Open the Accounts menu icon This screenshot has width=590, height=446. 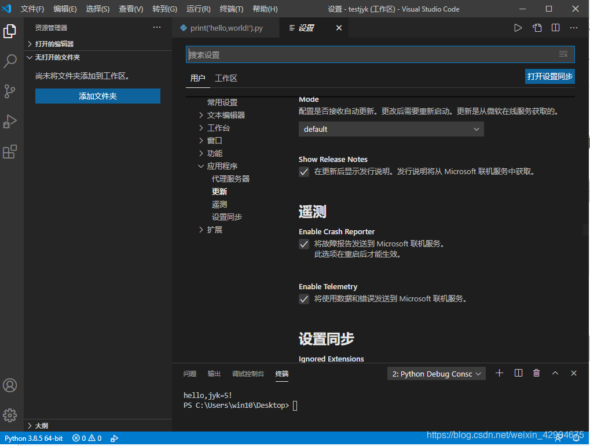10,385
